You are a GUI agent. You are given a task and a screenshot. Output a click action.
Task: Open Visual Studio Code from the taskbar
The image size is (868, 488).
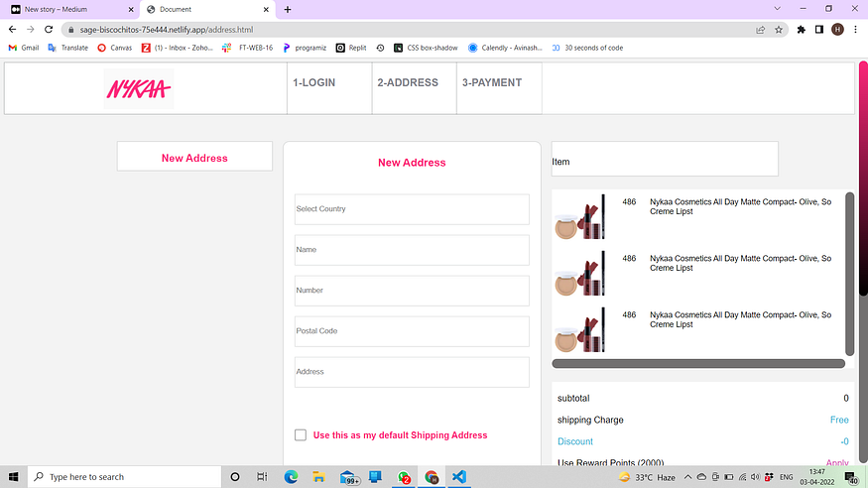[459, 476]
